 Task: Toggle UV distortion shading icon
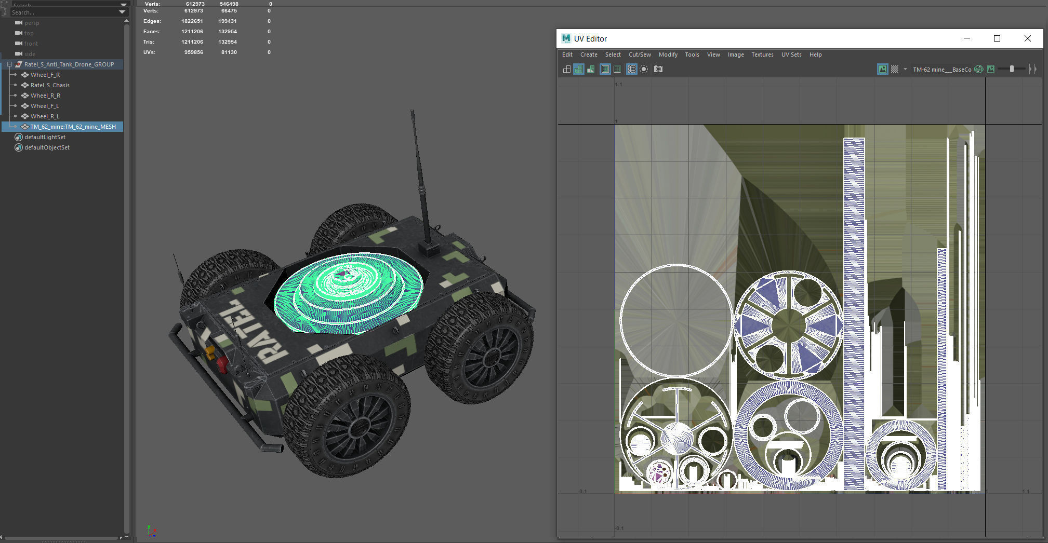pyautogui.click(x=591, y=69)
